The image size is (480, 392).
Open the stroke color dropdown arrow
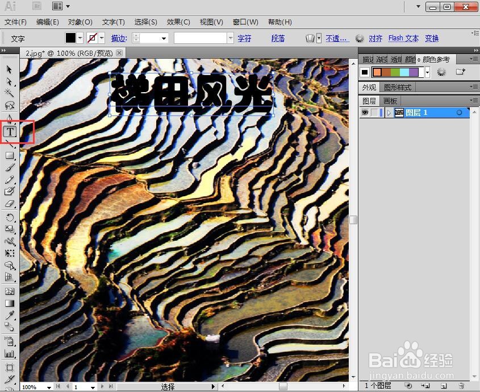tap(102, 38)
